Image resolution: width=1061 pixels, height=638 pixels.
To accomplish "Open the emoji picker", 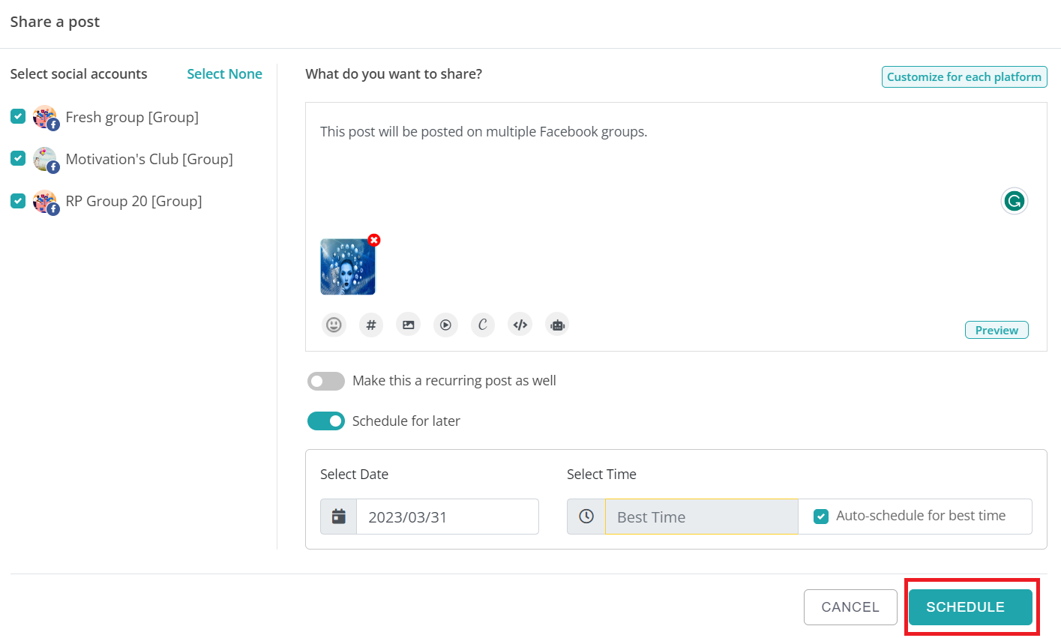I will click(x=334, y=324).
